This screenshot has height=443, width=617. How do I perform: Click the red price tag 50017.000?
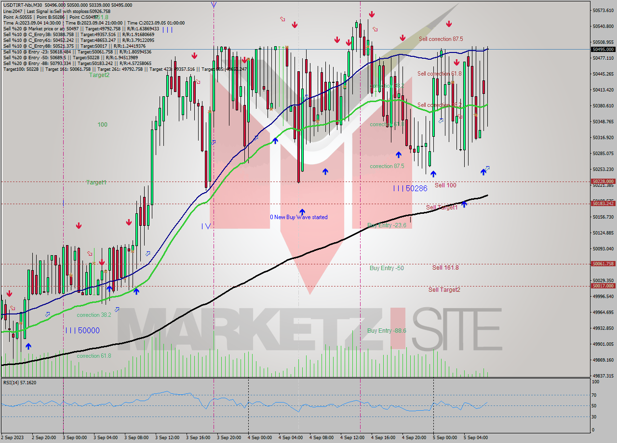603,286
